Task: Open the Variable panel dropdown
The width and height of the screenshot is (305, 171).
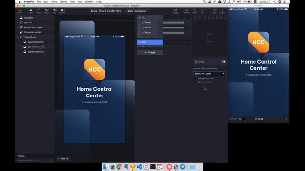Action: [x=22, y=156]
